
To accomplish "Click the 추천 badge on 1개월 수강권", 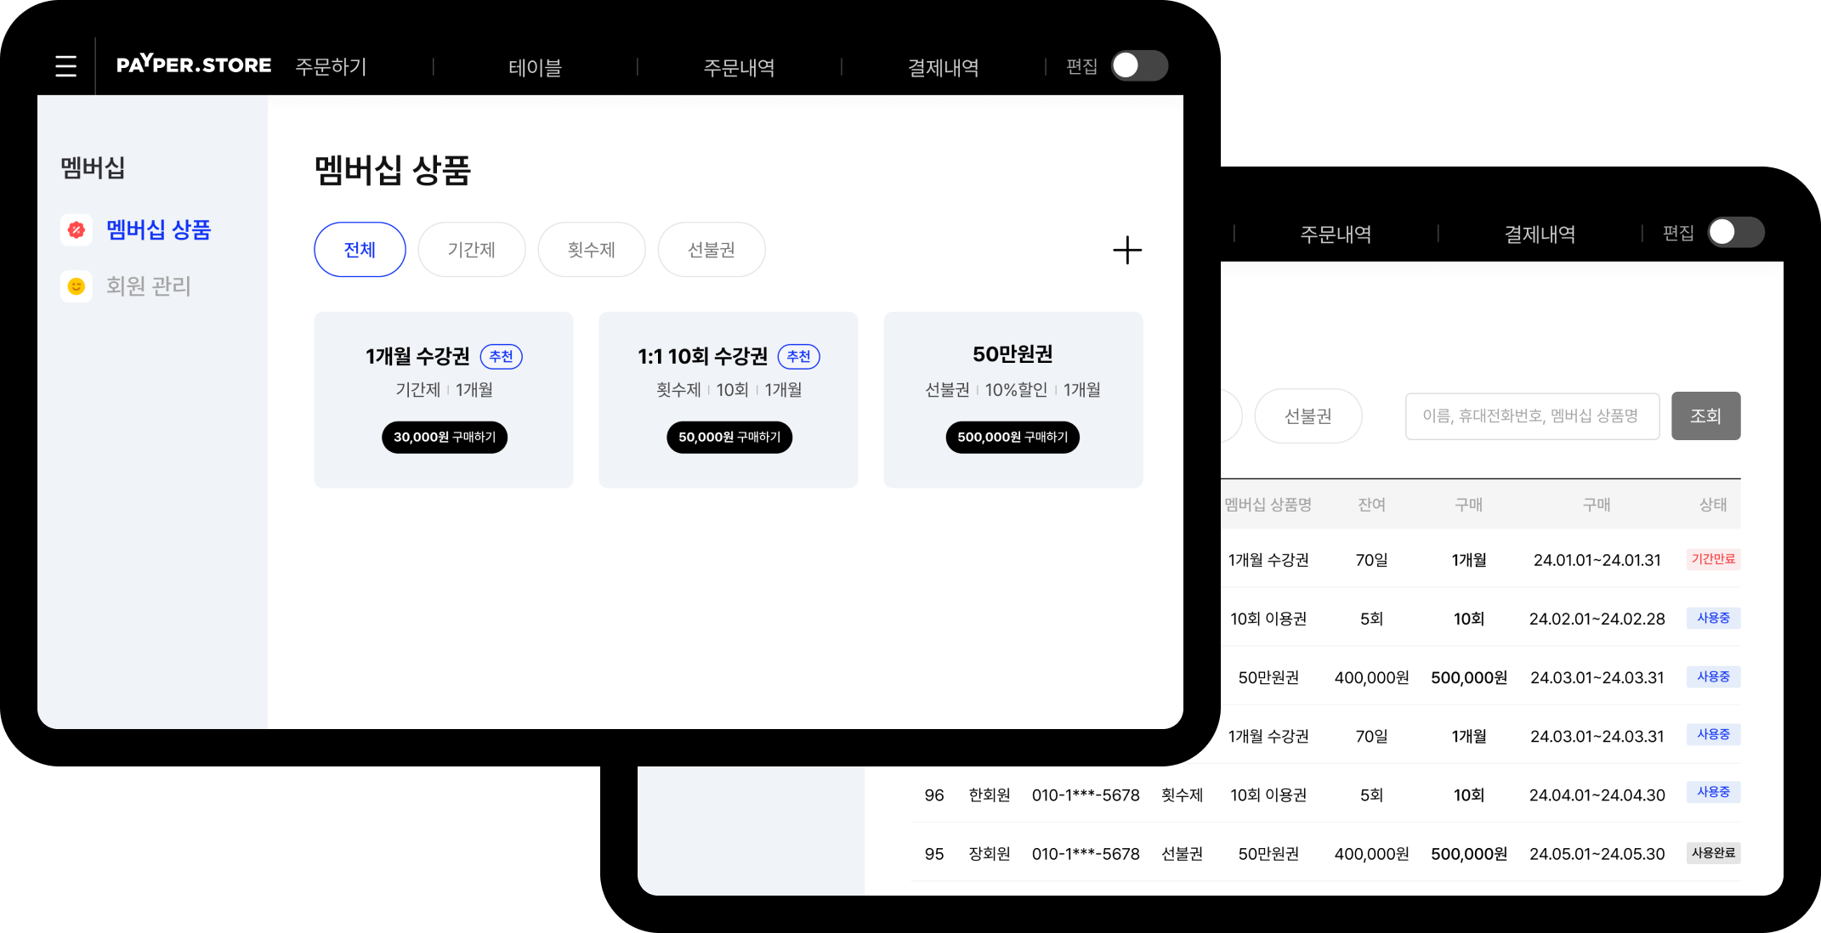I will point(501,356).
